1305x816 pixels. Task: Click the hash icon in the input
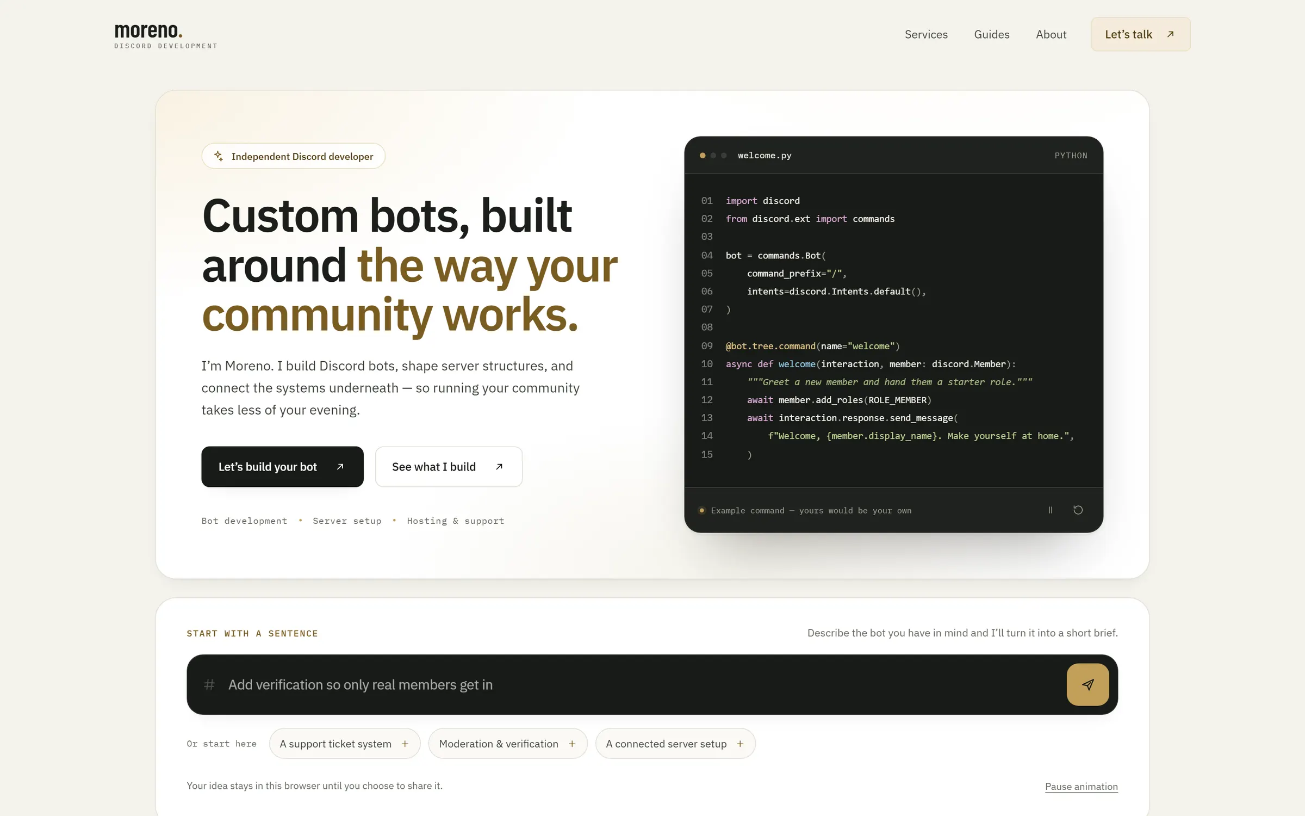click(209, 685)
